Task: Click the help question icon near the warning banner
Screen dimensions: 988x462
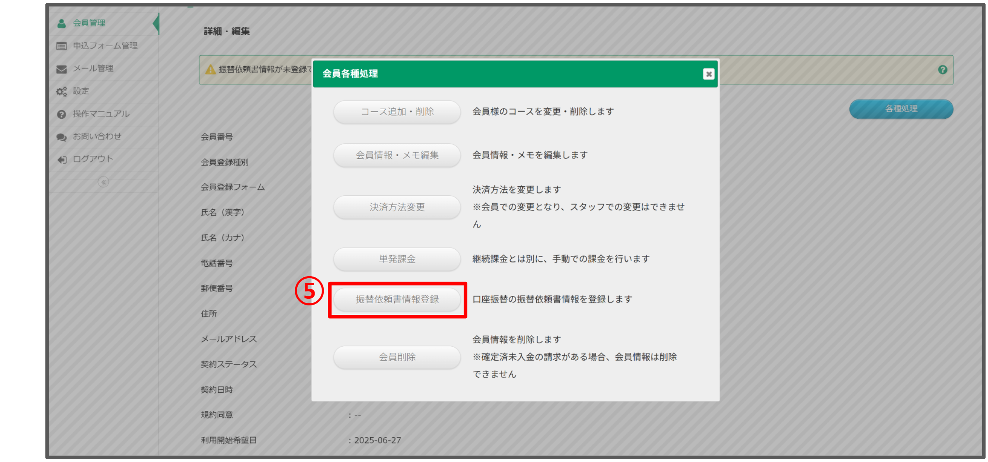Action: [x=943, y=70]
